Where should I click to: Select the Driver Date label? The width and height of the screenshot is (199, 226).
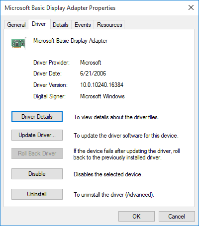[47, 74]
